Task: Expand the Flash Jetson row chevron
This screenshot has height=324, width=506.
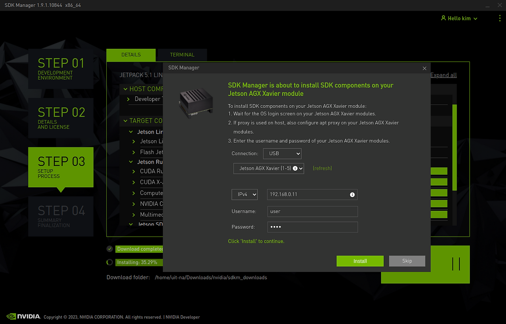Action: (x=134, y=152)
